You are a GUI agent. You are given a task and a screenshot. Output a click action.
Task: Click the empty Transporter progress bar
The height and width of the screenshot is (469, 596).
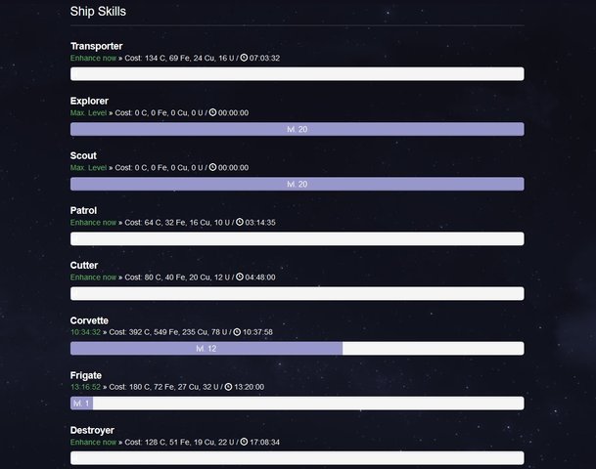tap(297, 74)
